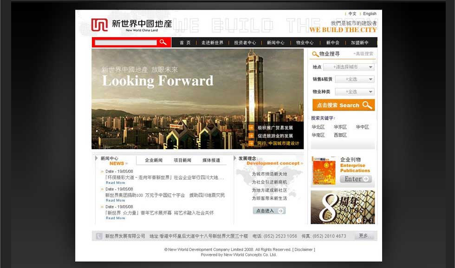455x268 pixels.
Task: Open 走进新世界 in the navigation bar
Action: click(213, 43)
